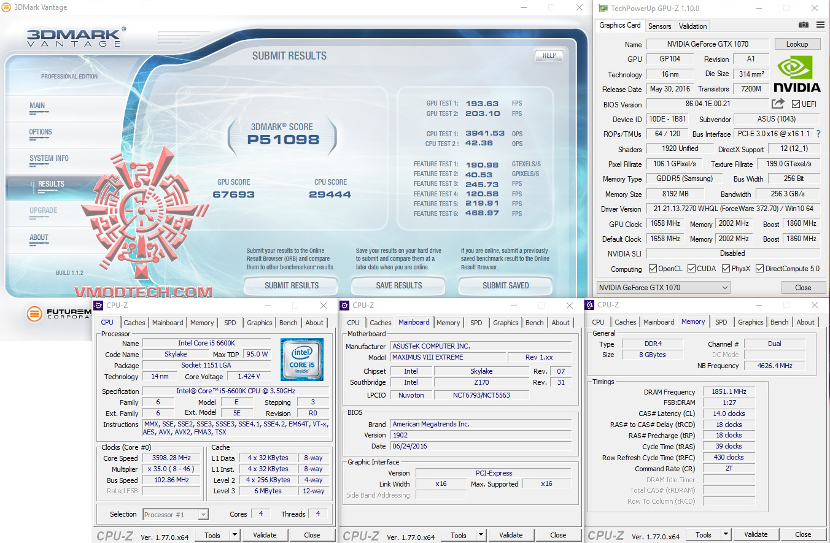830x543 pixels.
Task: Click the Submit Saved button
Action: 506,285
